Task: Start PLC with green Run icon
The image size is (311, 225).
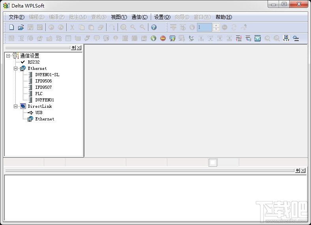Action: click(x=153, y=38)
